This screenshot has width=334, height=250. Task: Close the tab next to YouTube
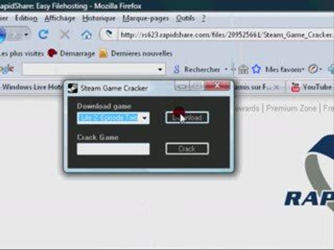point(276,87)
